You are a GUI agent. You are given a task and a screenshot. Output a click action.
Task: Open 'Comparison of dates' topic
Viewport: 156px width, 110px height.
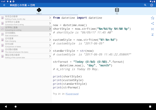pyautogui.click(x=26, y=45)
